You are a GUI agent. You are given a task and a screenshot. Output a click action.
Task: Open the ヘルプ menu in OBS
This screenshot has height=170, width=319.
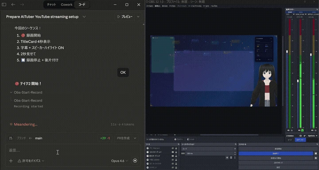pos(214,6)
